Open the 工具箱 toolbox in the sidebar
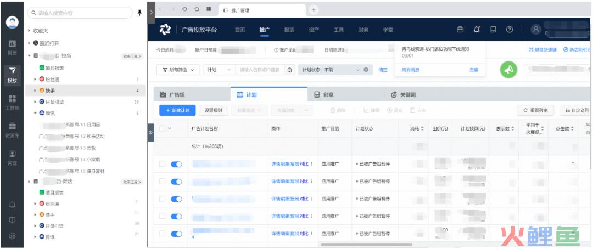Image resolution: width=593 pixels, height=249 pixels. [x=12, y=103]
